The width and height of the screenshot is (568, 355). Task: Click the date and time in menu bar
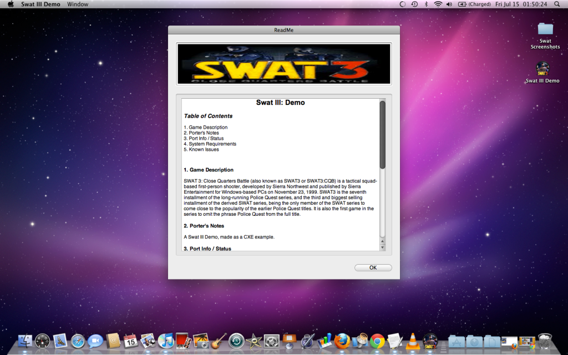point(521,4)
